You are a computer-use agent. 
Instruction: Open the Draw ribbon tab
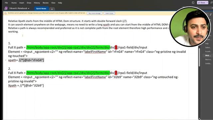click(x=29, y=3)
